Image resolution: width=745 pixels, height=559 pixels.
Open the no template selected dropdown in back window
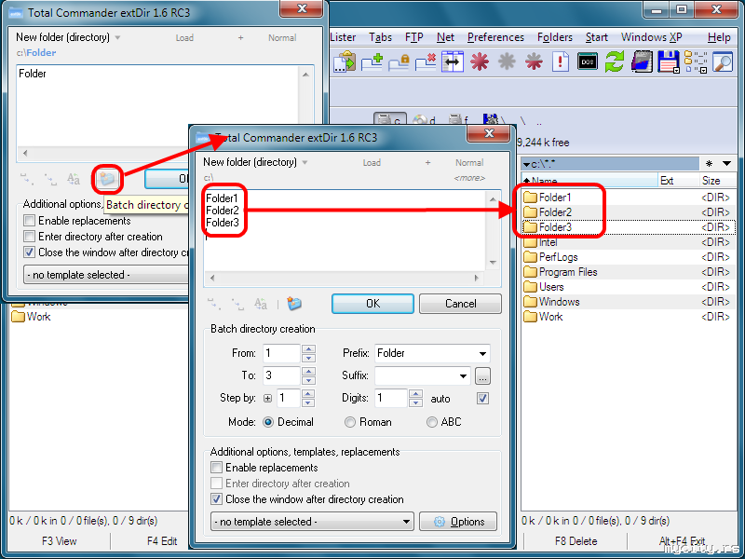click(x=106, y=275)
